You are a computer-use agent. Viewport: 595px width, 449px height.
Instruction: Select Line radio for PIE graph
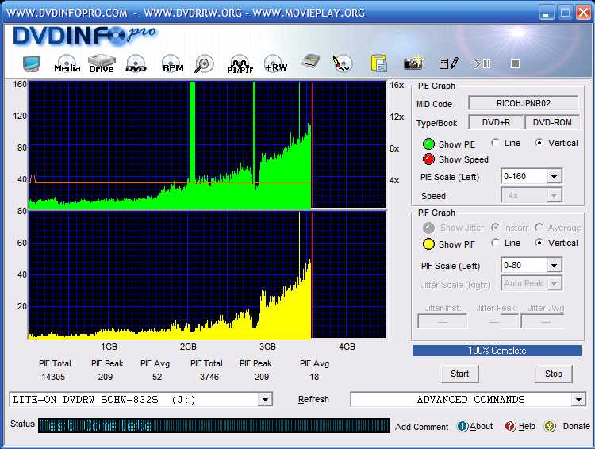click(496, 143)
